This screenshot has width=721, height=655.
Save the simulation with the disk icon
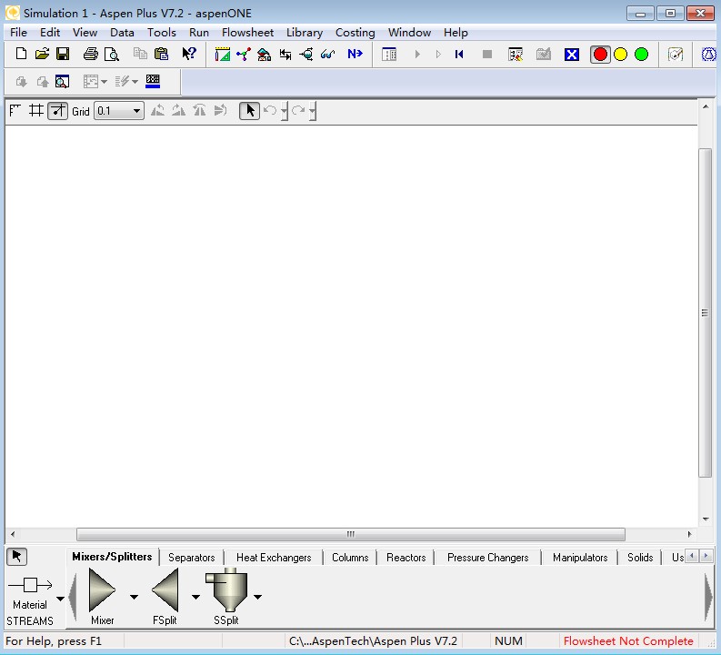pyautogui.click(x=63, y=55)
